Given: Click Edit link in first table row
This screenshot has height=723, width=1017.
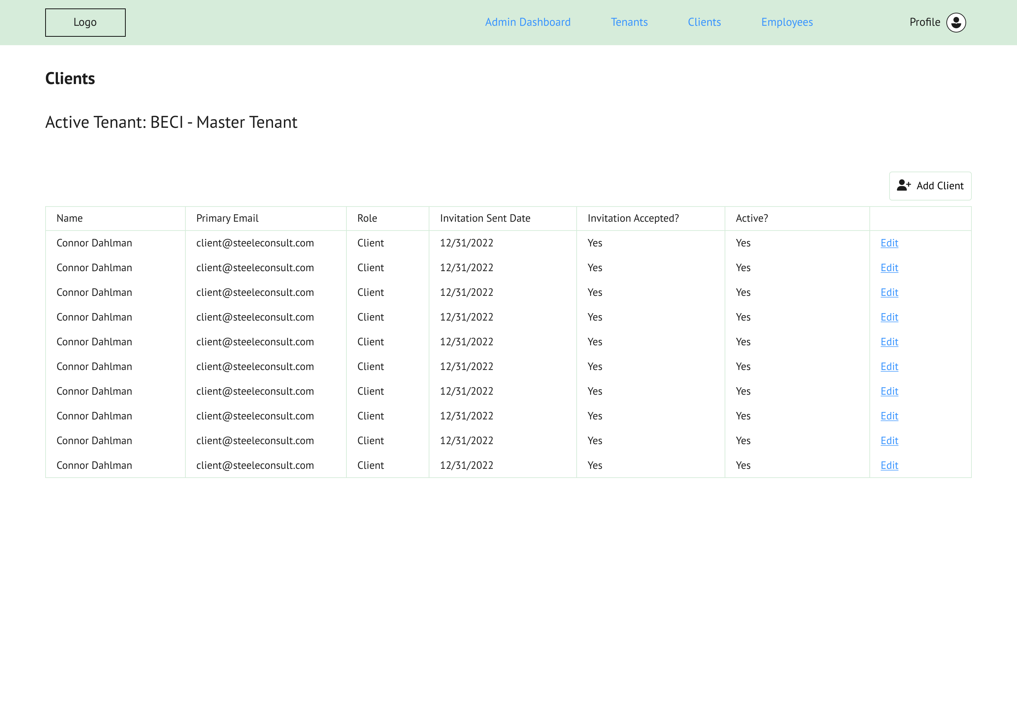Looking at the screenshot, I should point(889,243).
